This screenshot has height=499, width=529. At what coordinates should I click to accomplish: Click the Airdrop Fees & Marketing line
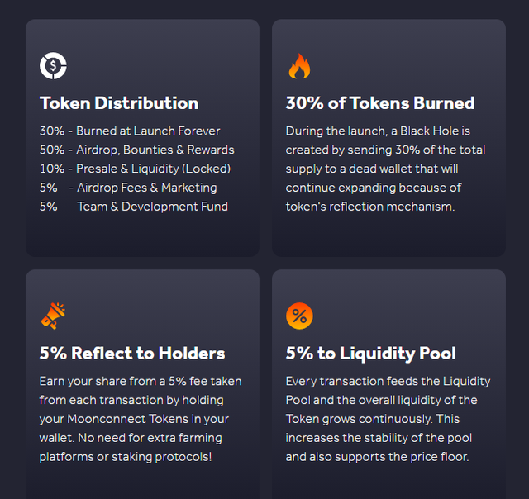128,188
